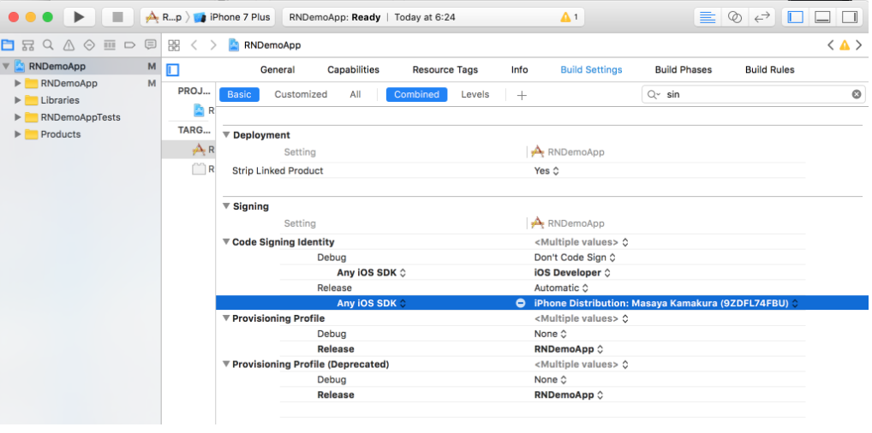Hide the project and targets list
The width and height of the screenshot is (872, 433).
[x=173, y=70]
